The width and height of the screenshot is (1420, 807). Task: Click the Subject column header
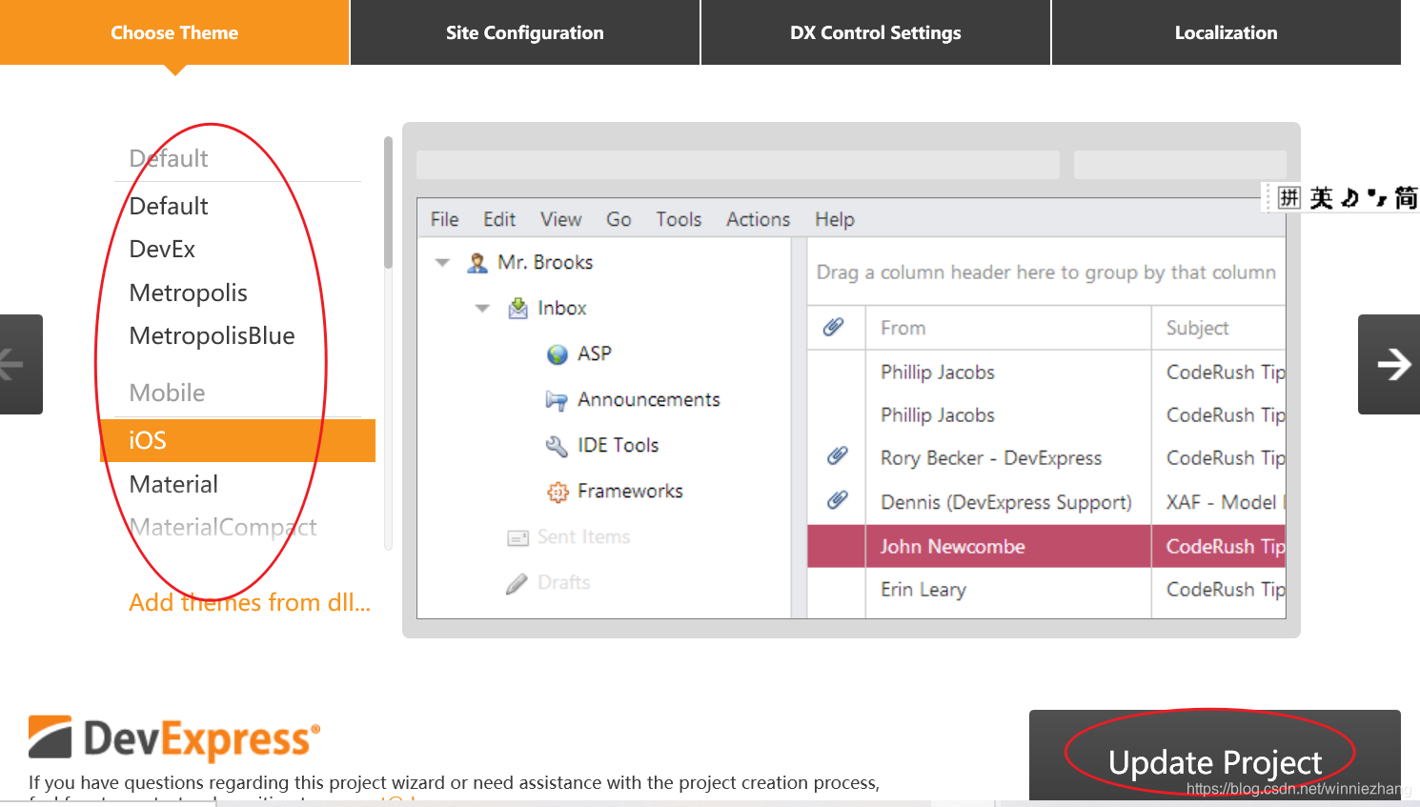[x=1219, y=328]
